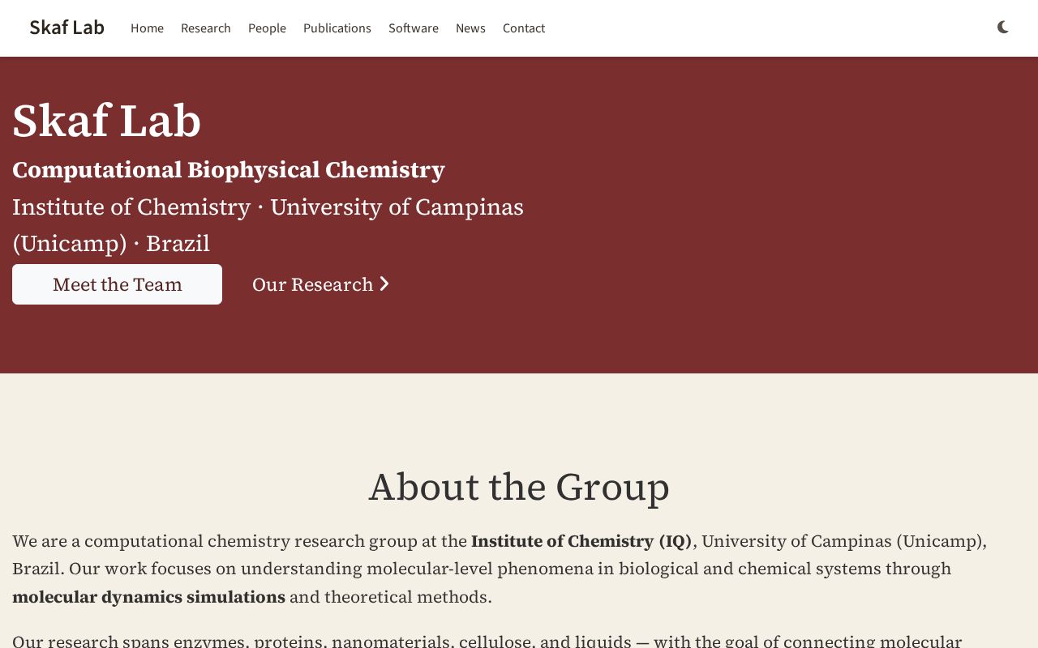Click the Computational Biophysical Chemistry subtitle
The height and width of the screenshot is (648, 1038).
229,169
